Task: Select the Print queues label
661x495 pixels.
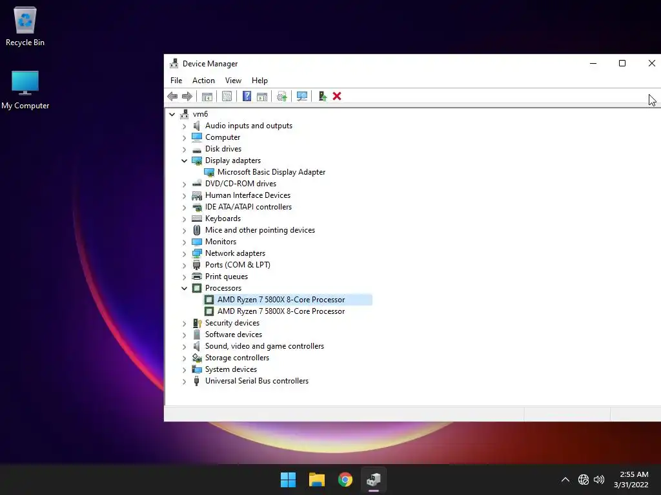Action: [227, 277]
